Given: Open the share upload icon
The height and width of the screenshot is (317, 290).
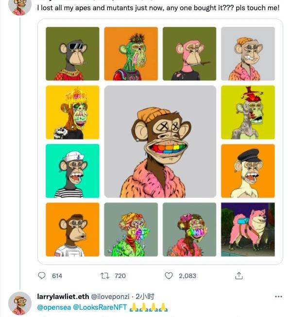Looking at the screenshot, I should tap(239, 276).
